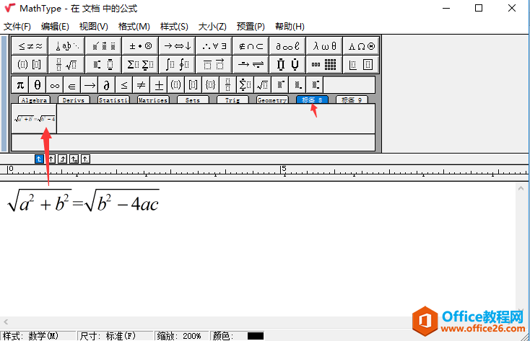The width and height of the screenshot is (530, 341).
Task: Insert square root template from small bar
Action: (262, 85)
